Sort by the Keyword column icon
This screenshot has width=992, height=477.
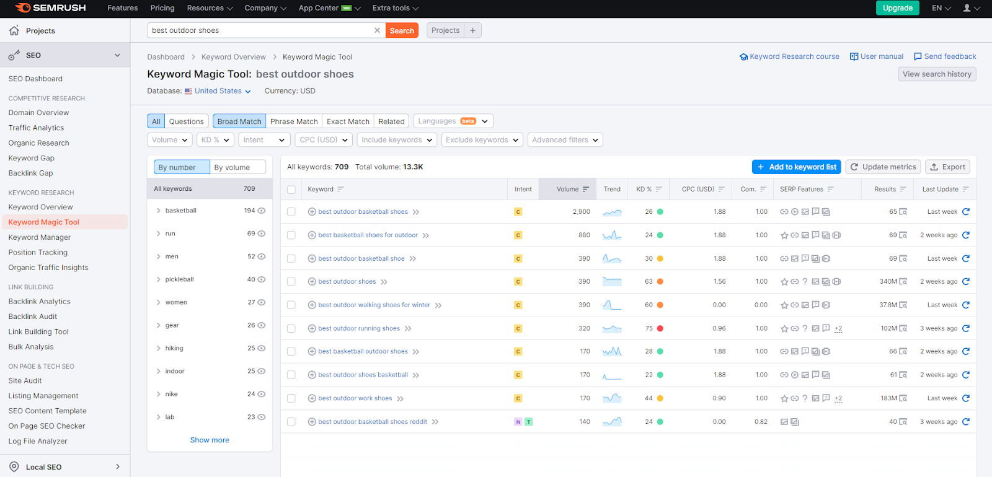340,190
